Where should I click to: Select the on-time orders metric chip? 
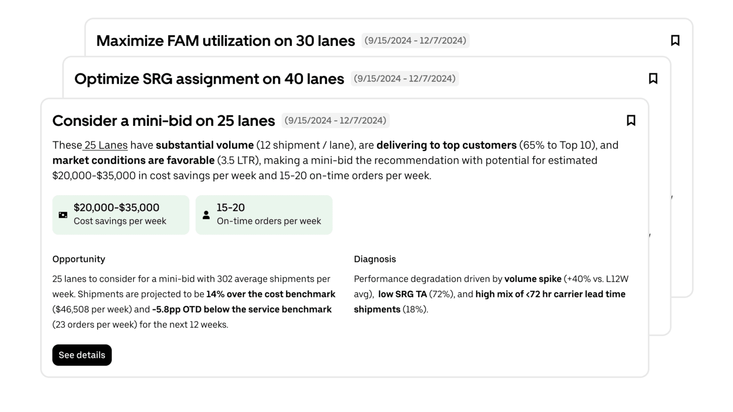click(x=264, y=214)
